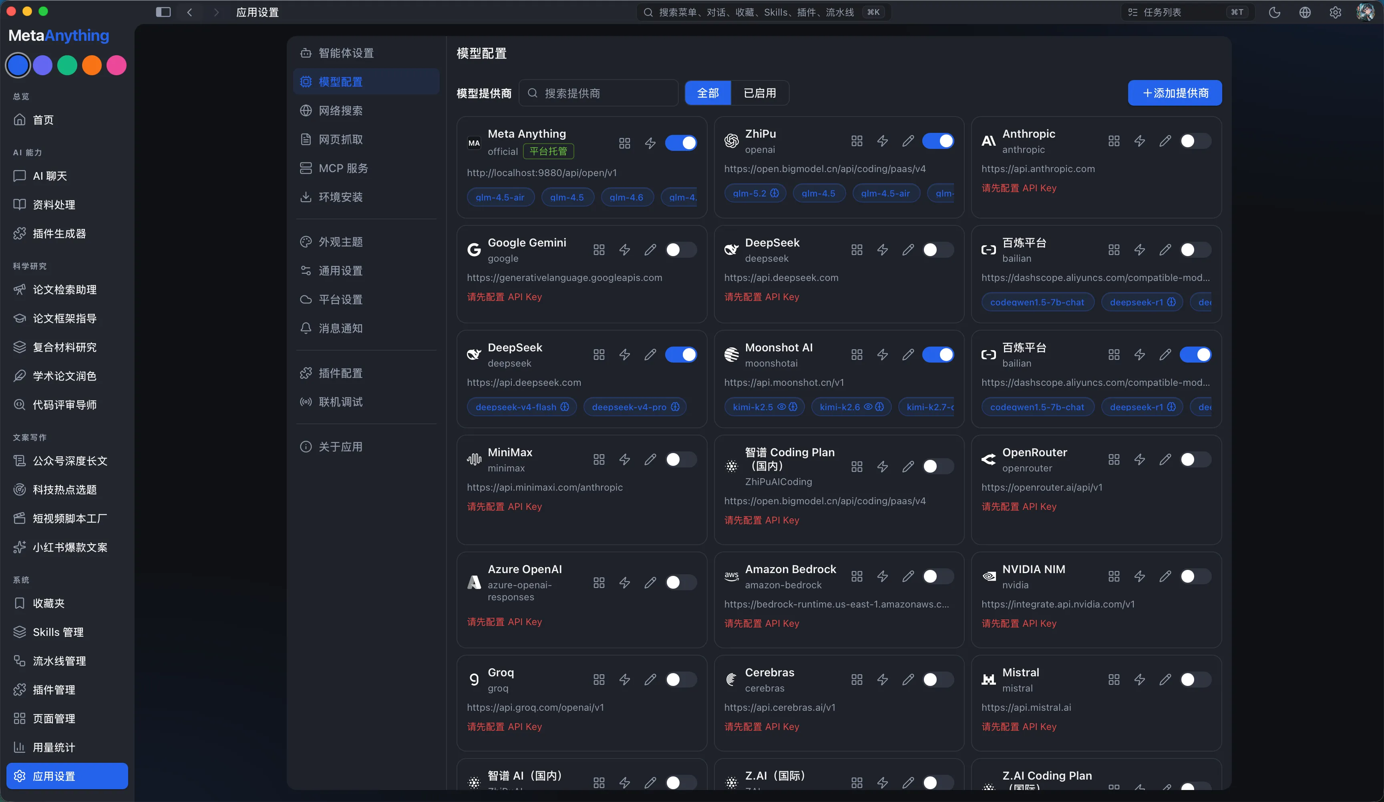Click the dark mode moon icon

(1275, 12)
